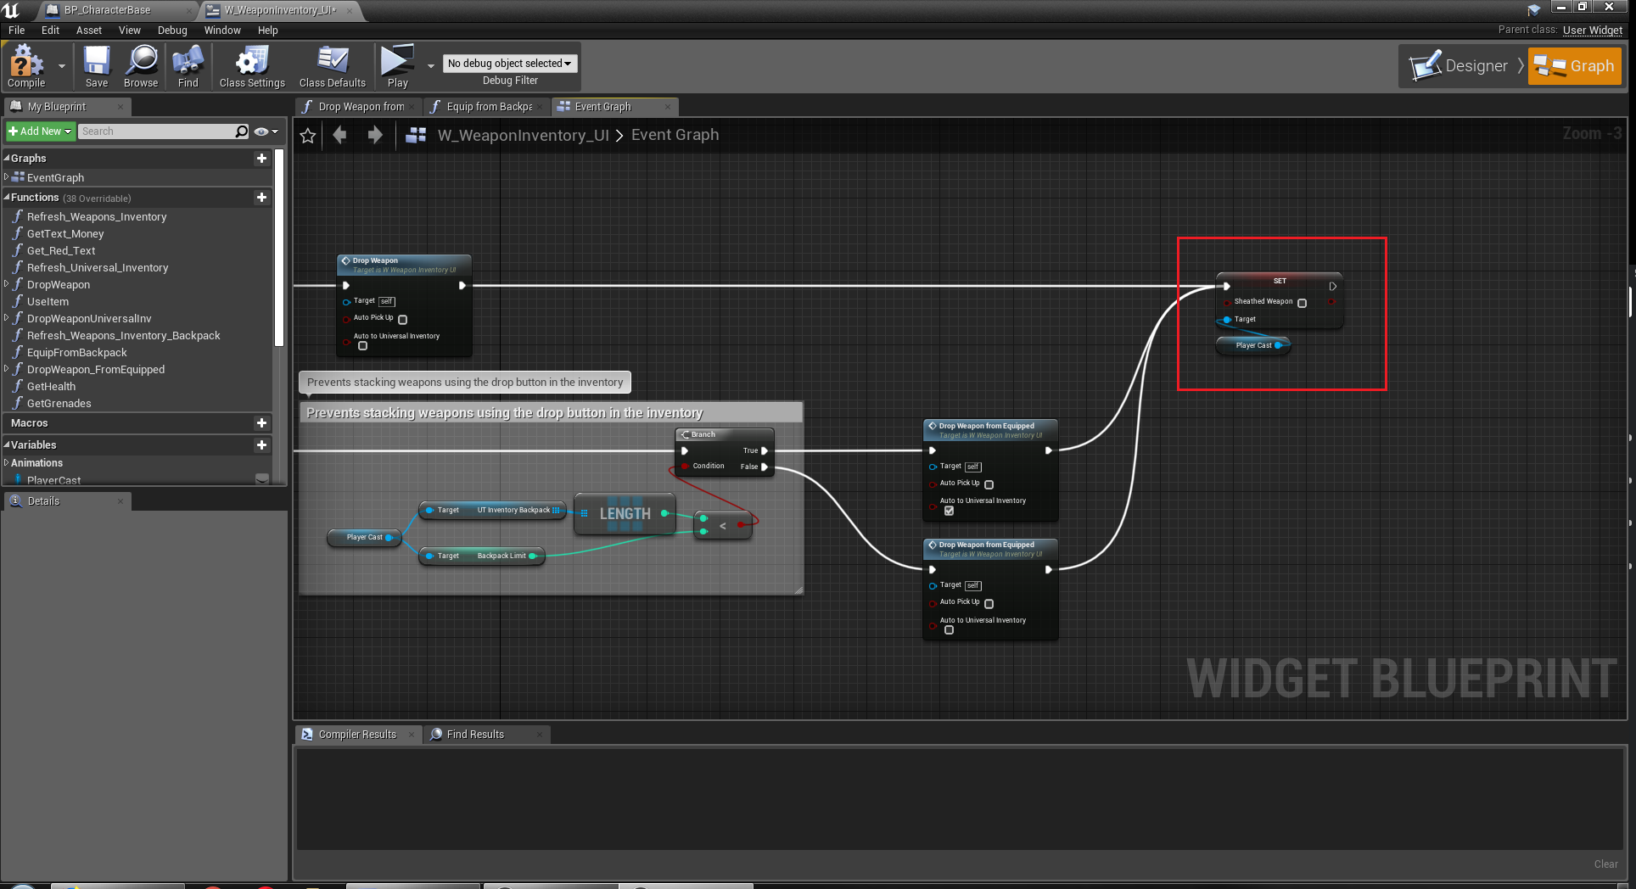
Task: Navigate back with the left arrow
Action: point(340,136)
